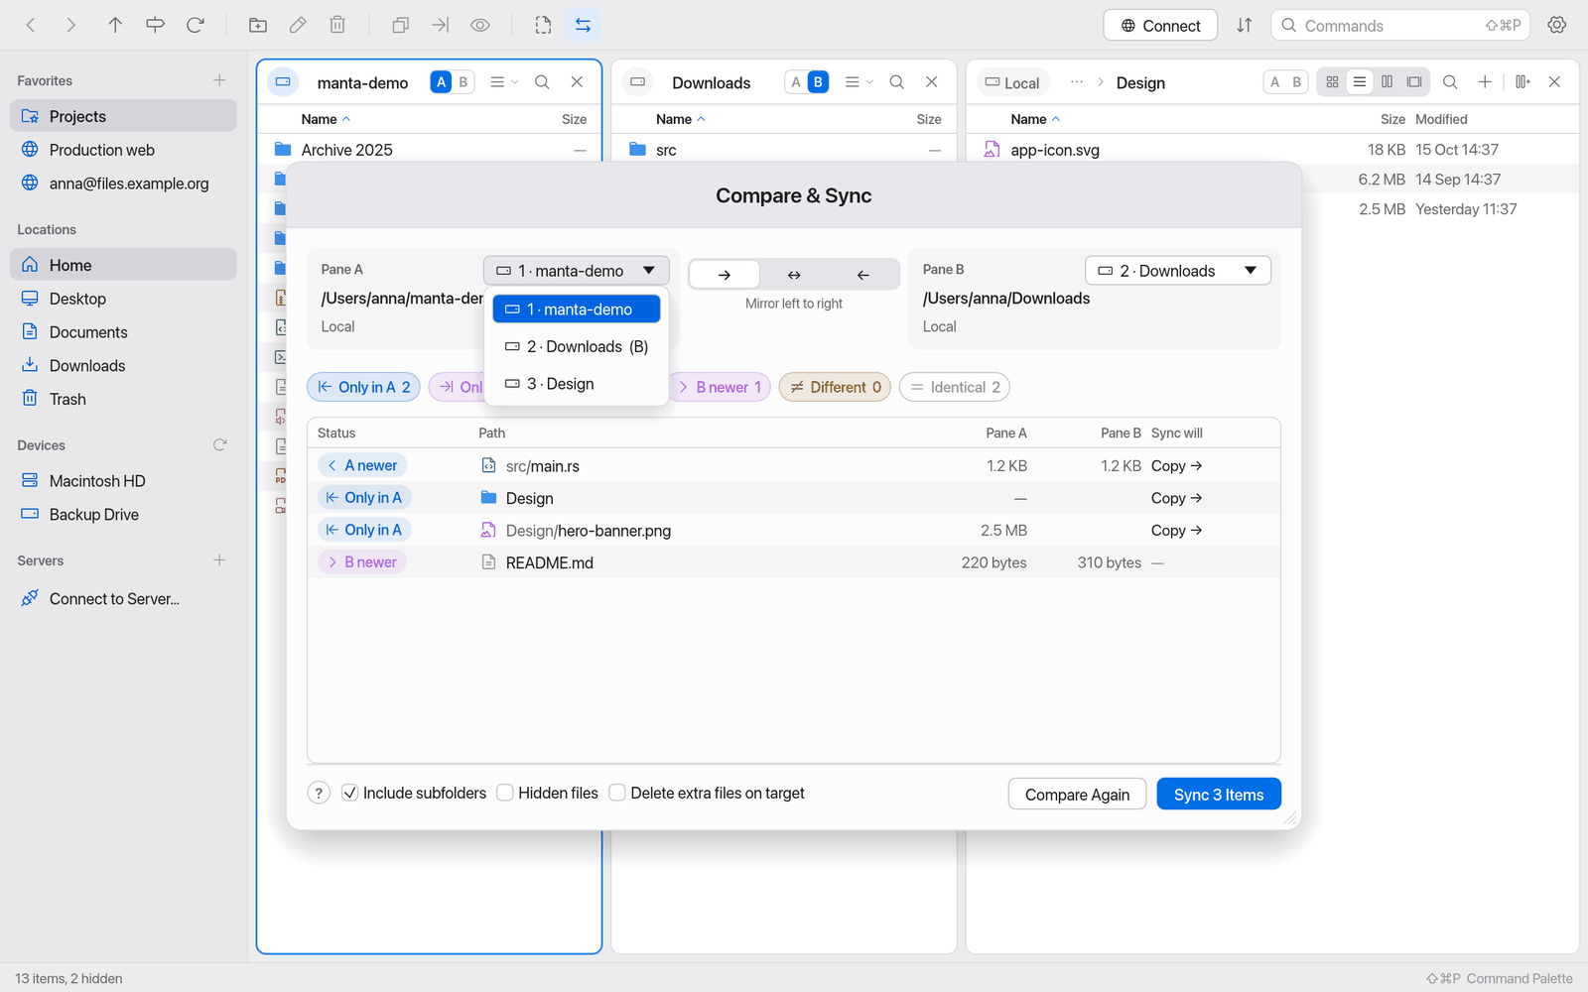Click the compare and sync arrows toolbar icon
The image size is (1588, 992).
coord(583,25)
